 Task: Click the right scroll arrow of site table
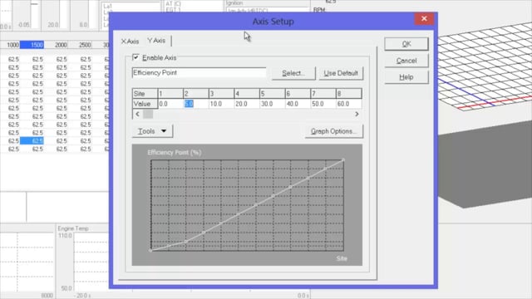(x=357, y=115)
